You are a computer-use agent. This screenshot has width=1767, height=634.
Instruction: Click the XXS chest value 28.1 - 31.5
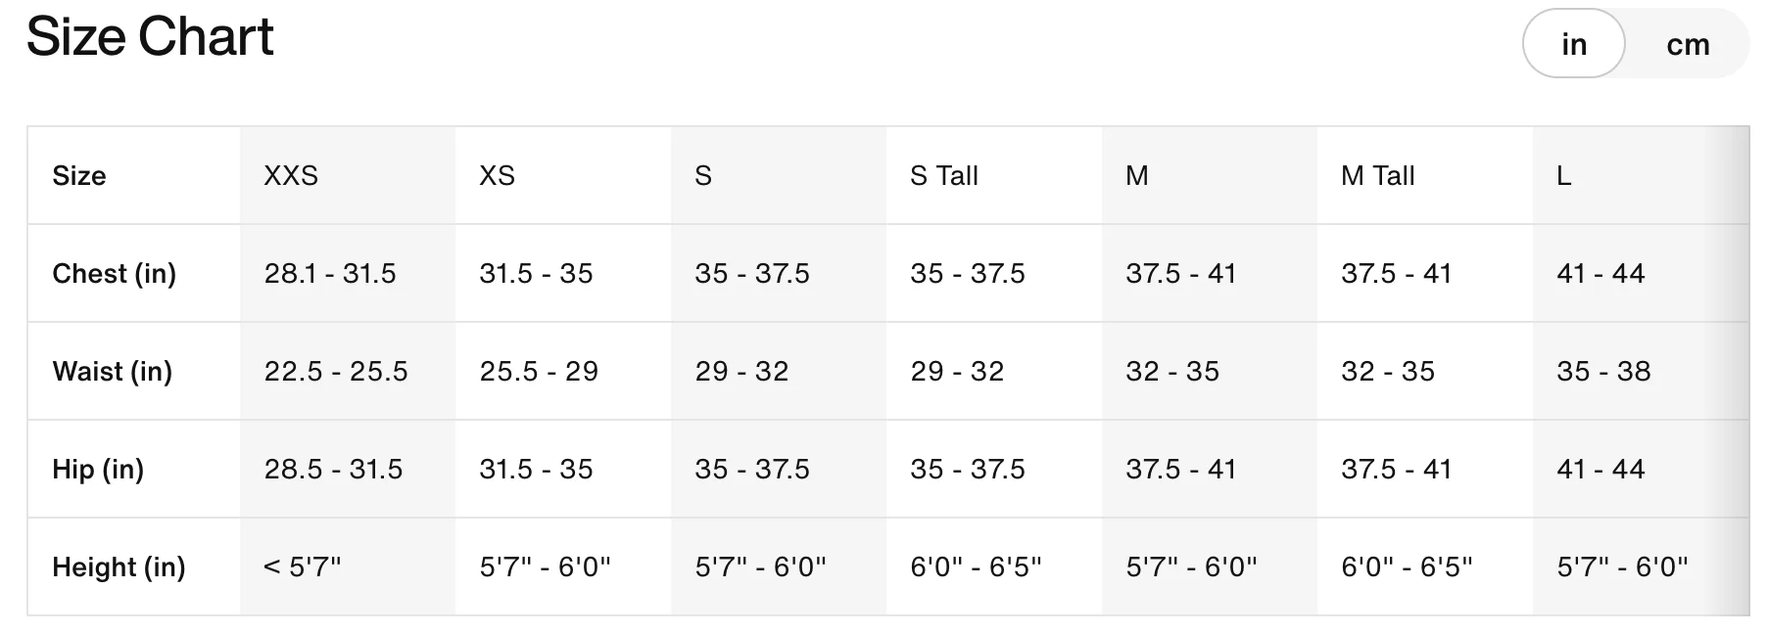coord(330,274)
